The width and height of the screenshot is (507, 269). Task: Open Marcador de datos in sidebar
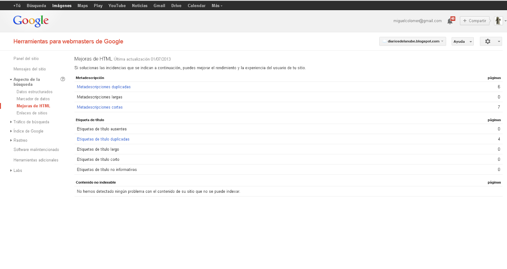click(x=33, y=99)
